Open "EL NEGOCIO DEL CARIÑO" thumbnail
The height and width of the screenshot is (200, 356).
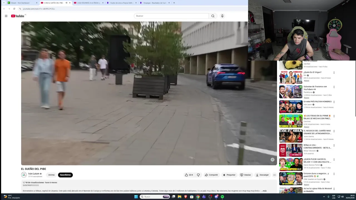pyautogui.click(x=291, y=136)
